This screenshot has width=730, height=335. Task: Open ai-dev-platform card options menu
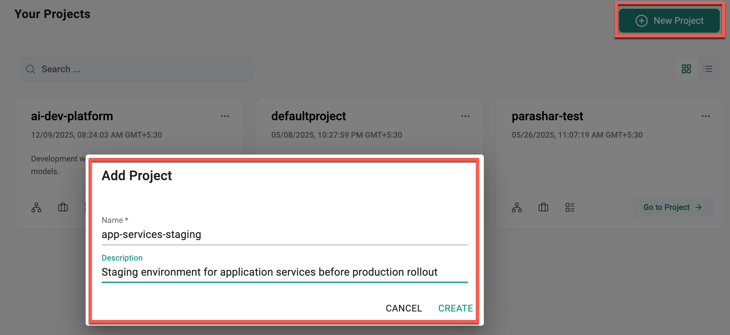225,116
